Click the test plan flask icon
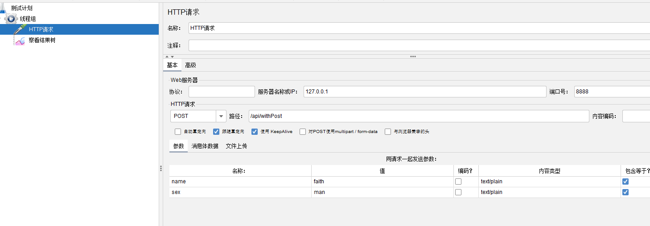Screen dimensions: 650x226 coord(4,8)
